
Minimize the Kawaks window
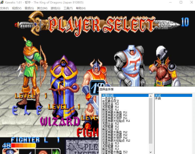pos(170,2)
